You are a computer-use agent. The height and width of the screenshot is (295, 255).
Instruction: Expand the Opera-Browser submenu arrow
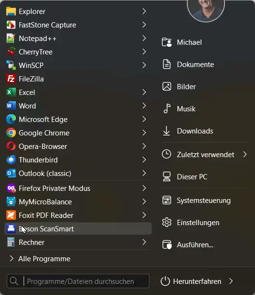(144, 146)
